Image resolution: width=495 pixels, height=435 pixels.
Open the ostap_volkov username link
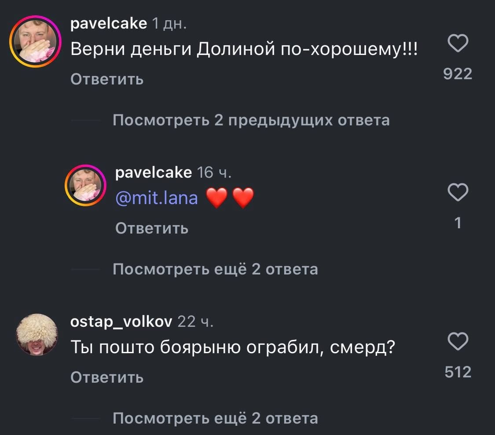coord(121,322)
